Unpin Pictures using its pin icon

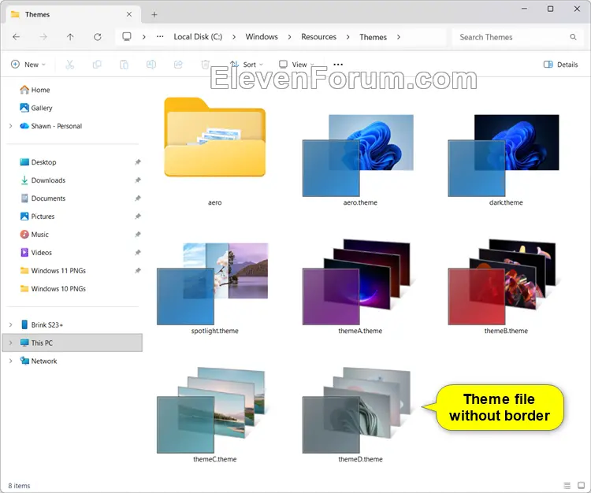click(138, 217)
